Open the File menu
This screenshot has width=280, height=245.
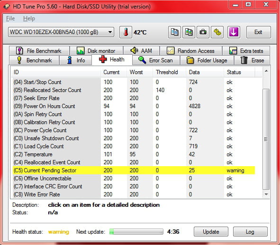[x=10, y=18]
